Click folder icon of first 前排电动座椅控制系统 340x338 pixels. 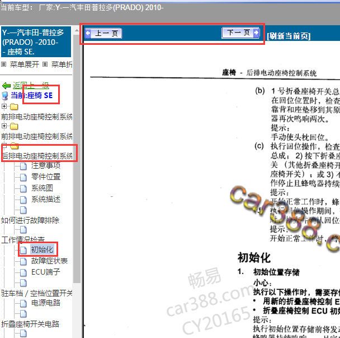click(x=14, y=107)
